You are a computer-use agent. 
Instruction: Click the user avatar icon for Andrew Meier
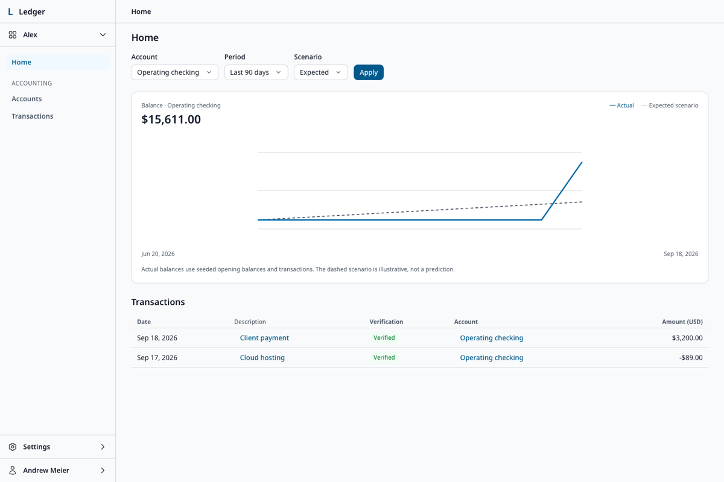coord(13,471)
